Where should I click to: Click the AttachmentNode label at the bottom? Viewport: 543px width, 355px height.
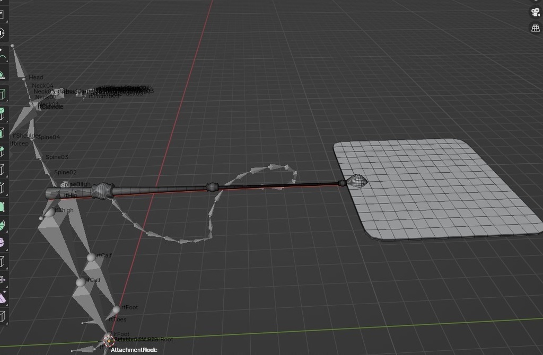tap(133, 350)
